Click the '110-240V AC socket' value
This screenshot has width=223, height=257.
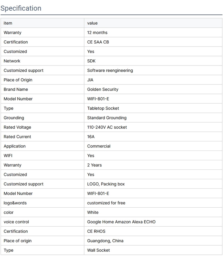[x=107, y=127]
